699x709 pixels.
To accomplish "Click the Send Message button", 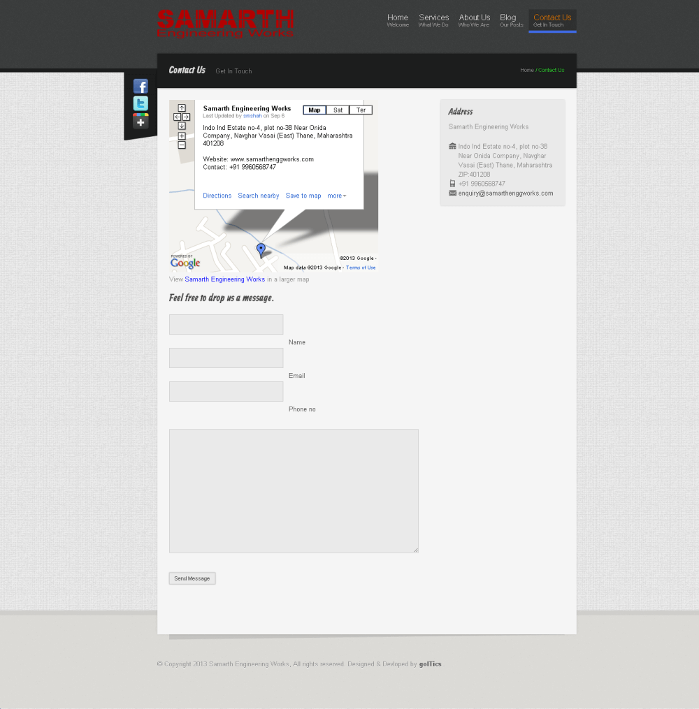I will pyautogui.click(x=192, y=578).
